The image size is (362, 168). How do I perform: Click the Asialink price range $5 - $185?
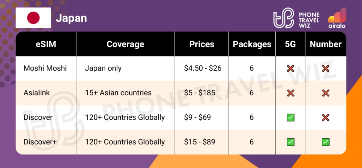(200, 93)
